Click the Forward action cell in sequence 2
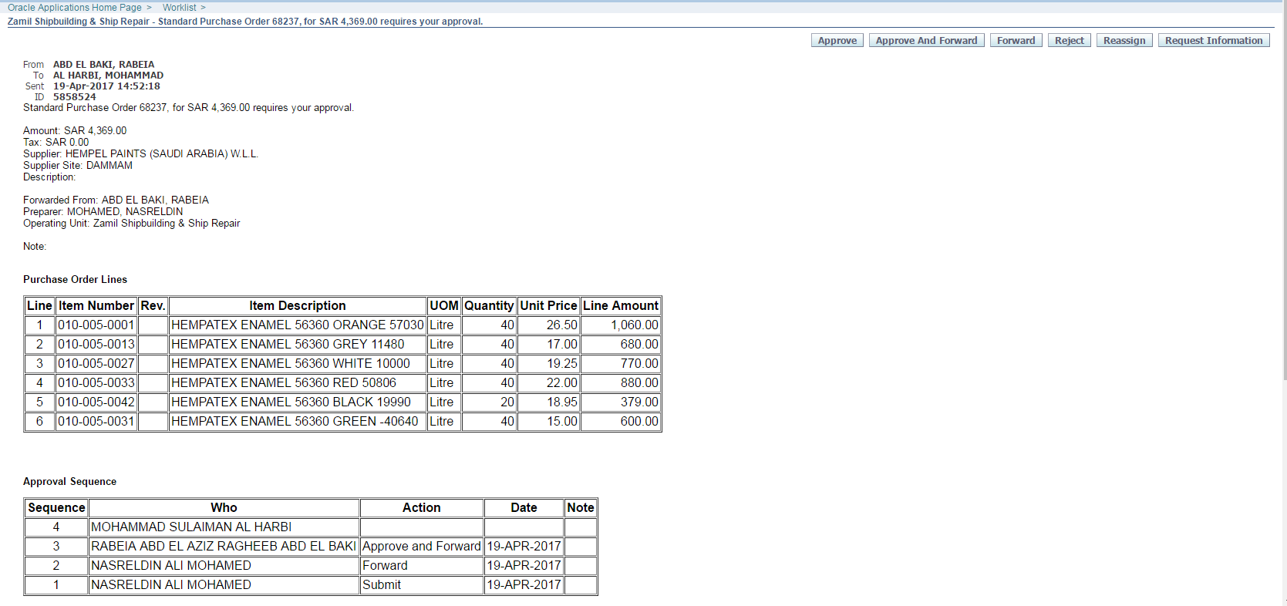Viewport: 1287px width, 606px height. 422,565
